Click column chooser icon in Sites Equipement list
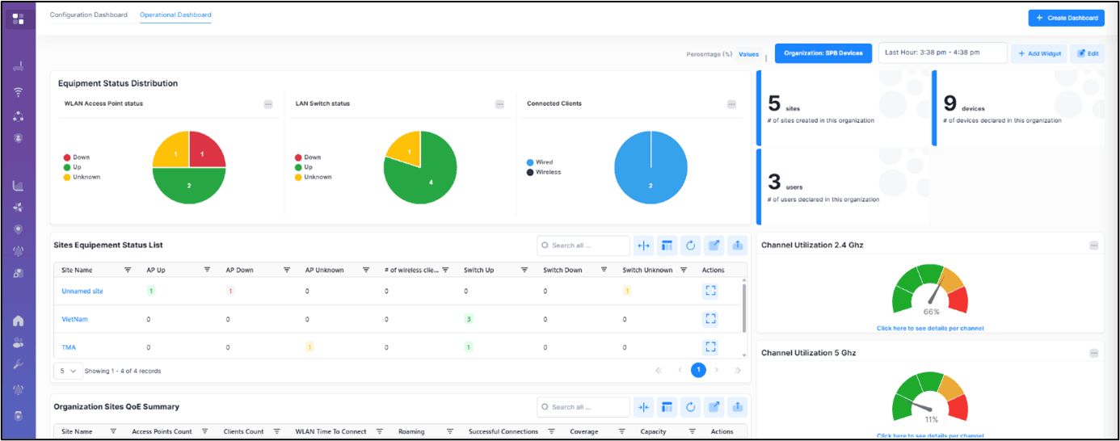The image size is (1120, 441). click(667, 246)
